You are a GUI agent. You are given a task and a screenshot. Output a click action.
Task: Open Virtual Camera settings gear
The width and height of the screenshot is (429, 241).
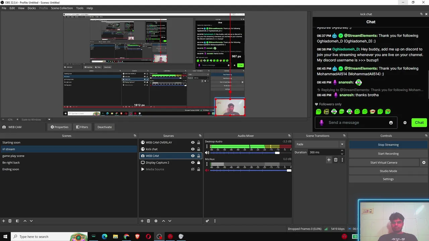(x=424, y=162)
